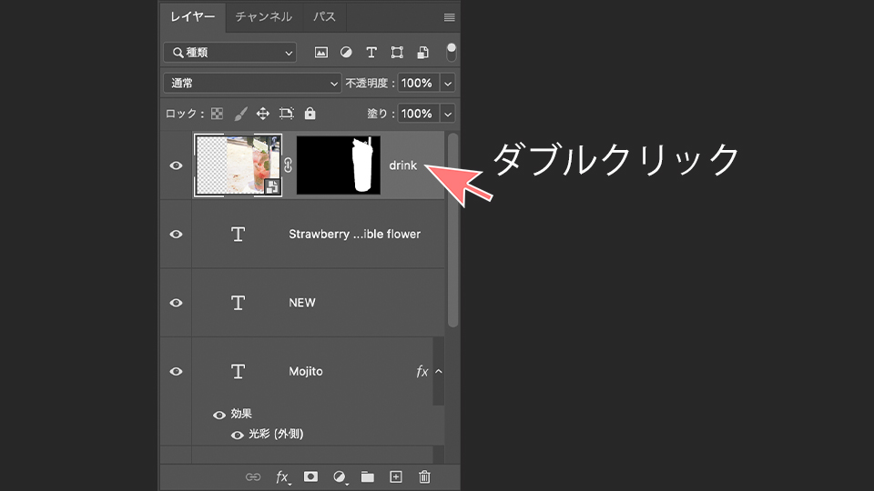Select the drink layer name
Screen dimensions: 874x491
coord(403,165)
